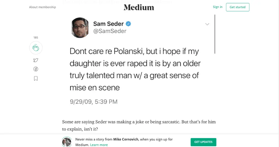Click the Sam Seder display name

(x=108, y=24)
